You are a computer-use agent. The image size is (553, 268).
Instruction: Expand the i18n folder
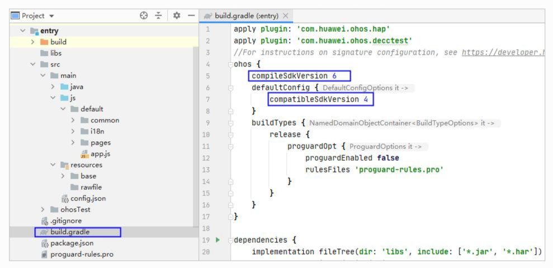click(x=73, y=132)
